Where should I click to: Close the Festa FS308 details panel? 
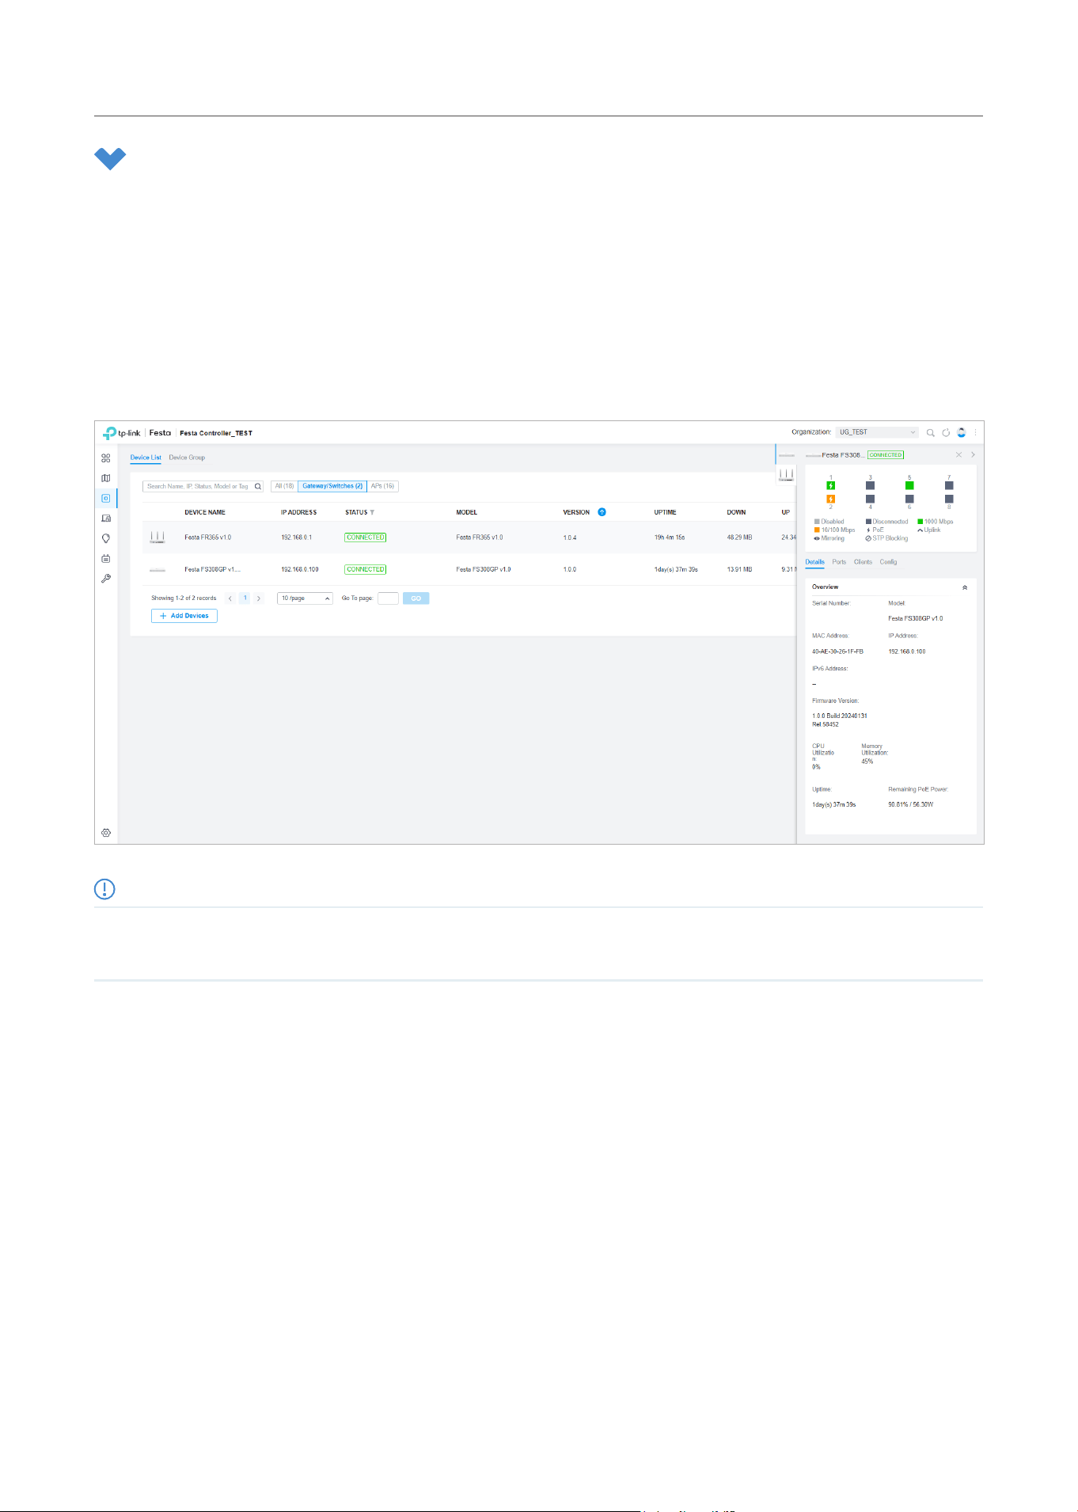[958, 455]
